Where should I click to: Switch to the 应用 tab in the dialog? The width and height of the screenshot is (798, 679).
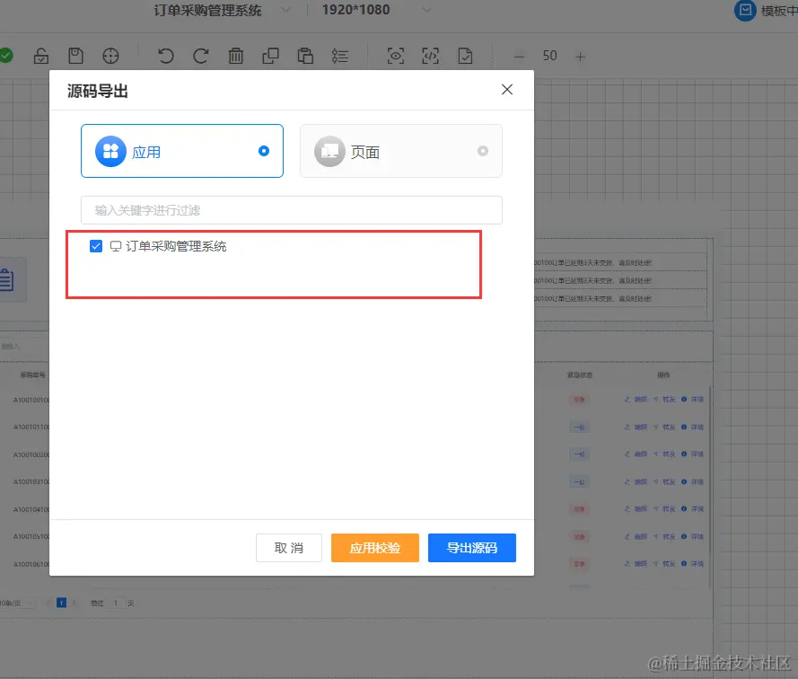[x=182, y=151]
